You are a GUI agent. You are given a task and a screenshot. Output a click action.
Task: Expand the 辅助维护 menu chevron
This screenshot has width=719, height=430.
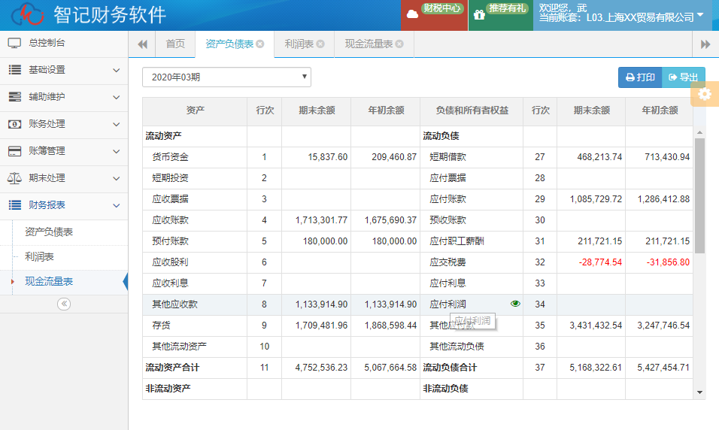[x=117, y=97]
